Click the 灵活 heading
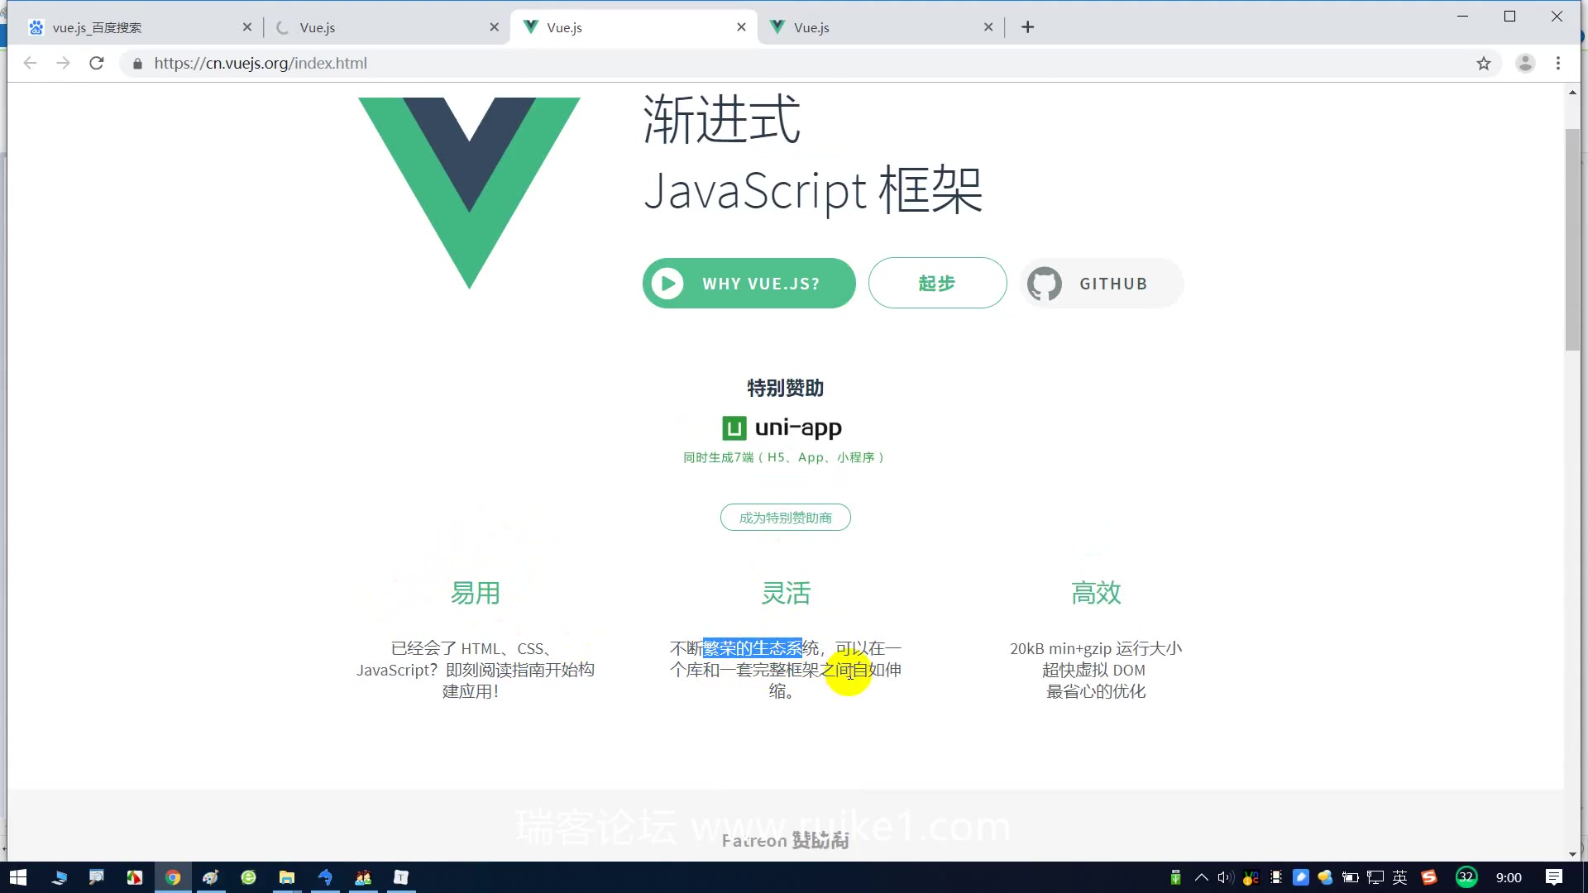Viewport: 1588px width, 893px height. pos(786,593)
